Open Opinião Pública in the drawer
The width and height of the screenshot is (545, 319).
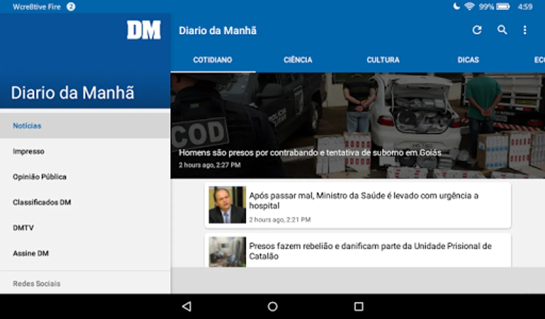click(85, 177)
